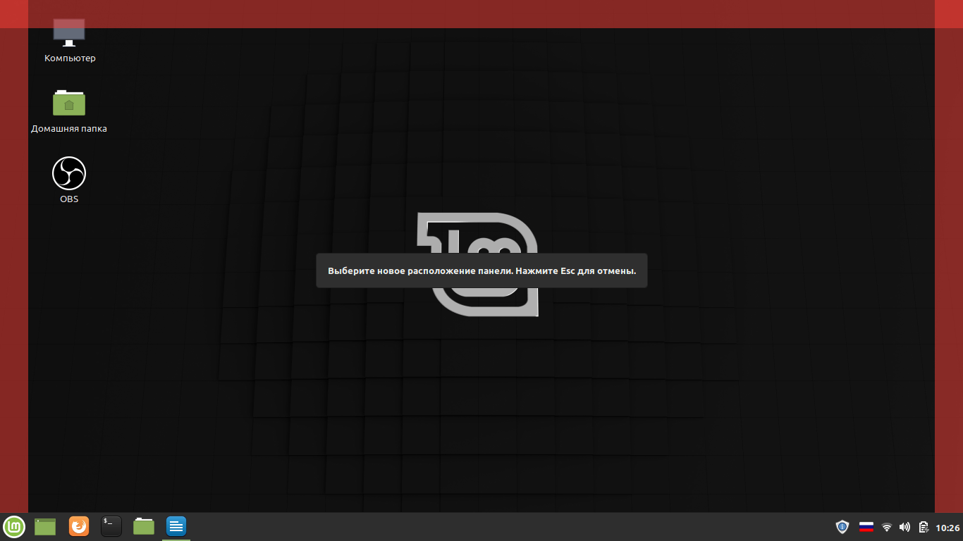The width and height of the screenshot is (963, 541).
Task: Open the Files folder launcher in panel
Action: tap(144, 526)
